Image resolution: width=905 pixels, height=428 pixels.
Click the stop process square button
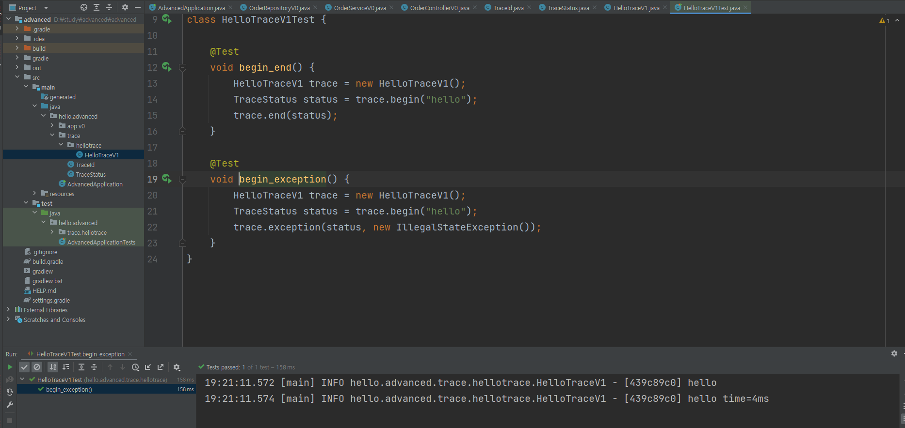[x=10, y=421]
